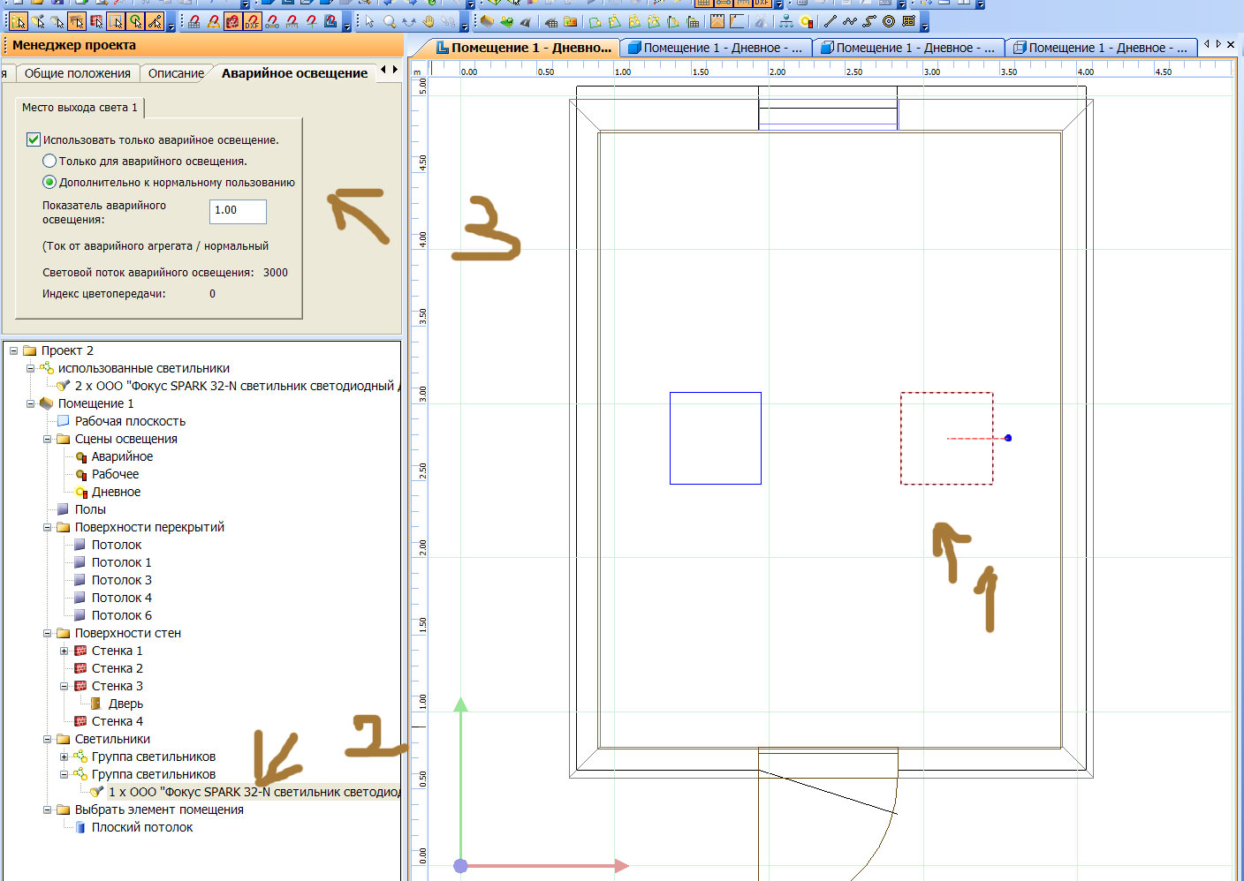Collapse the 'Сцены освещения' folder
Screen dimensions: 1244x881
tap(48, 439)
